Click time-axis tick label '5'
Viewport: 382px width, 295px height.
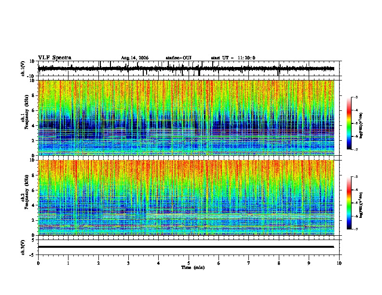tap(189, 263)
